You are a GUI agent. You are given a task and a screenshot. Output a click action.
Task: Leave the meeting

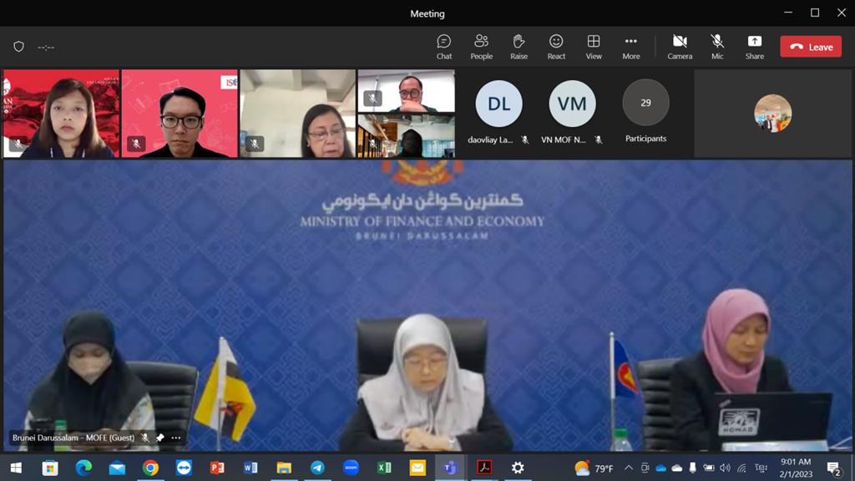click(811, 47)
